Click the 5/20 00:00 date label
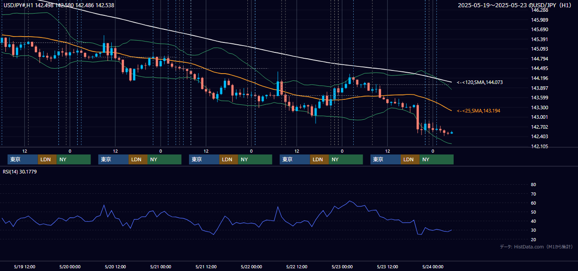The image size is (578, 271). (x=70, y=266)
